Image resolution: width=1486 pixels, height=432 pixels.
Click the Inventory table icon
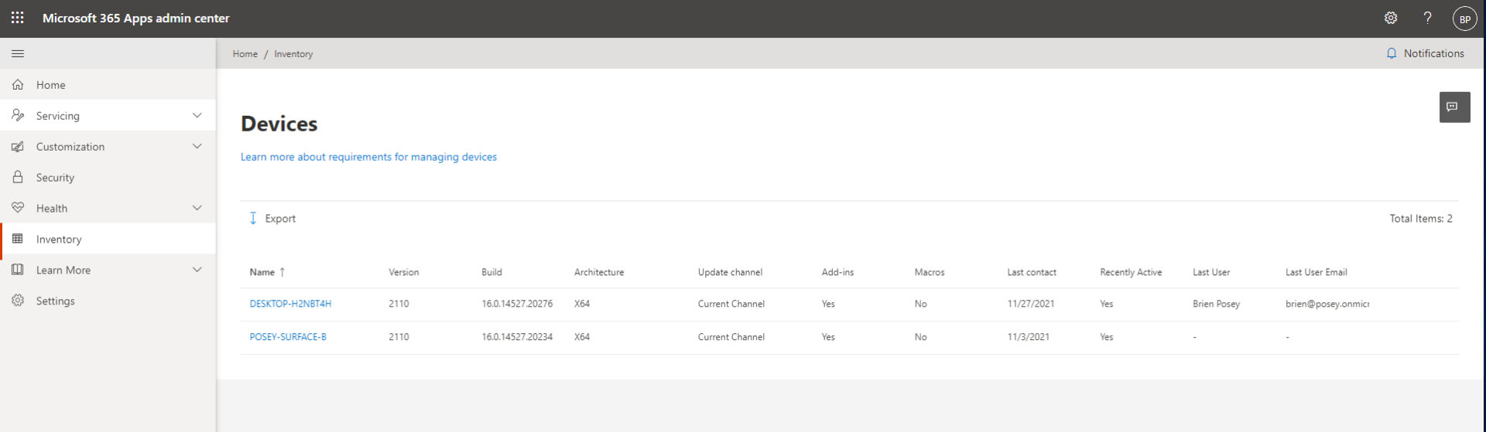click(18, 239)
